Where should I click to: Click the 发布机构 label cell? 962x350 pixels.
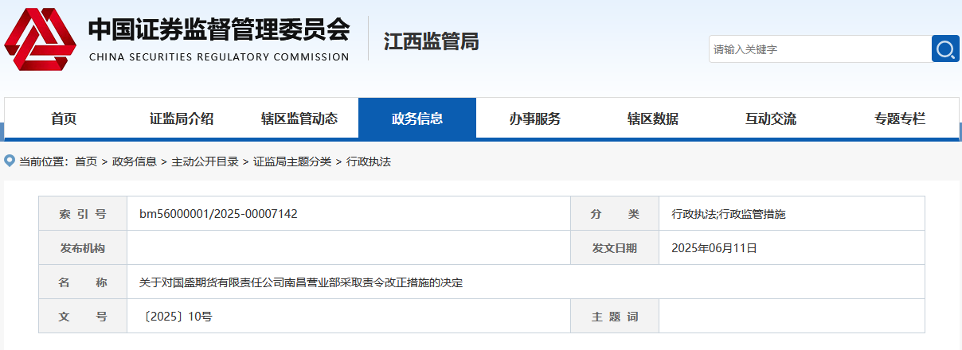pyautogui.click(x=83, y=248)
